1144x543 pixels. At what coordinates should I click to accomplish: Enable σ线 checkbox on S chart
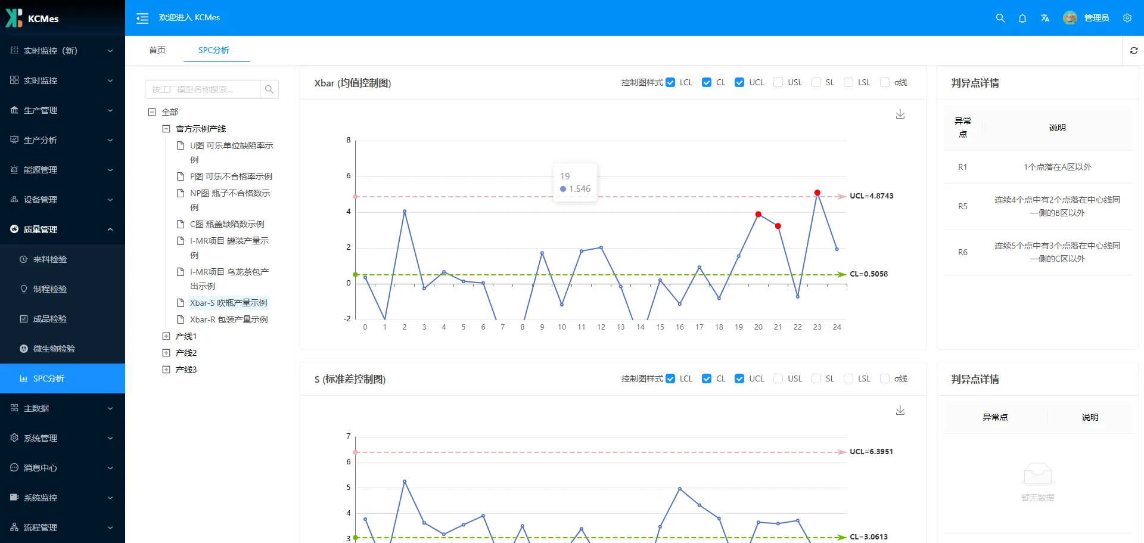pyautogui.click(x=885, y=379)
